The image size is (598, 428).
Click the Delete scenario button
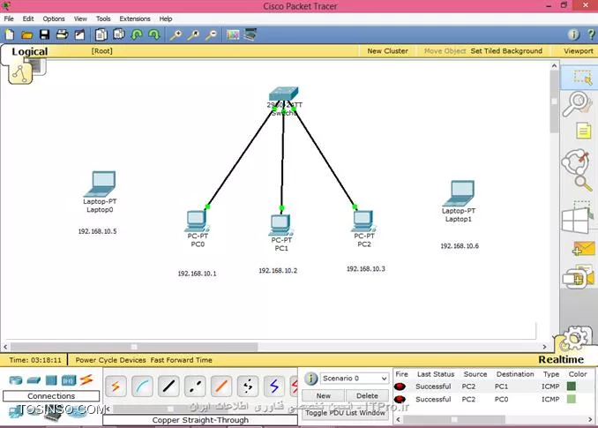pos(367,396)
